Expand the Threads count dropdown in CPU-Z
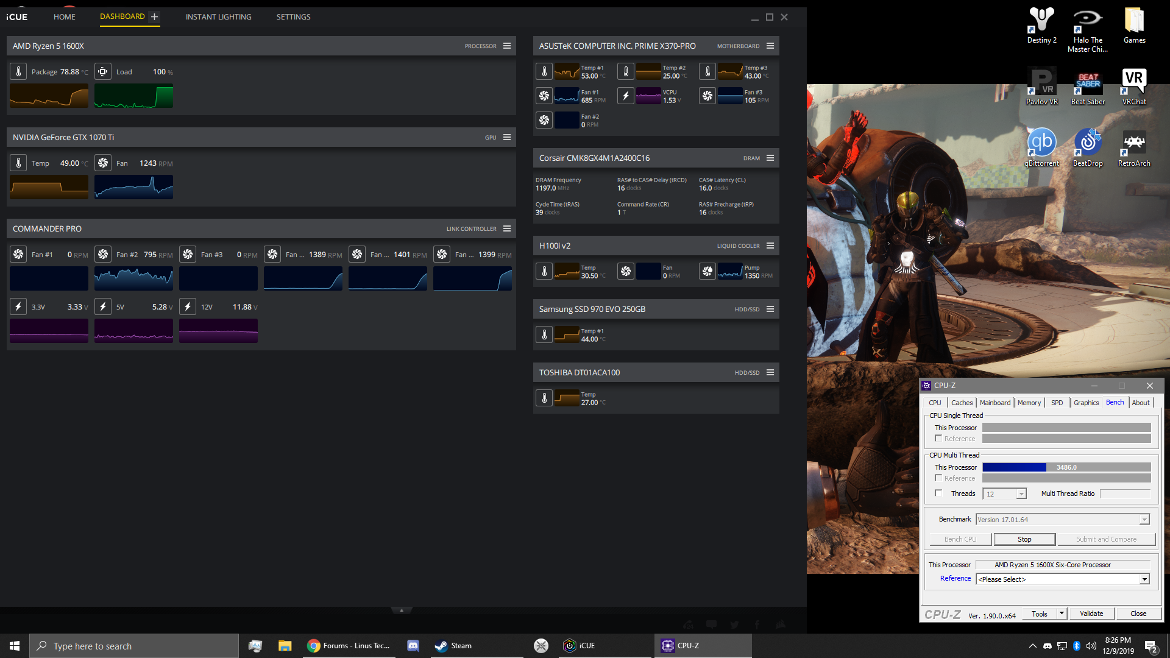The width and height of the screenshot is (1170, 658). pyautogui.click(x=1021, y=494)
